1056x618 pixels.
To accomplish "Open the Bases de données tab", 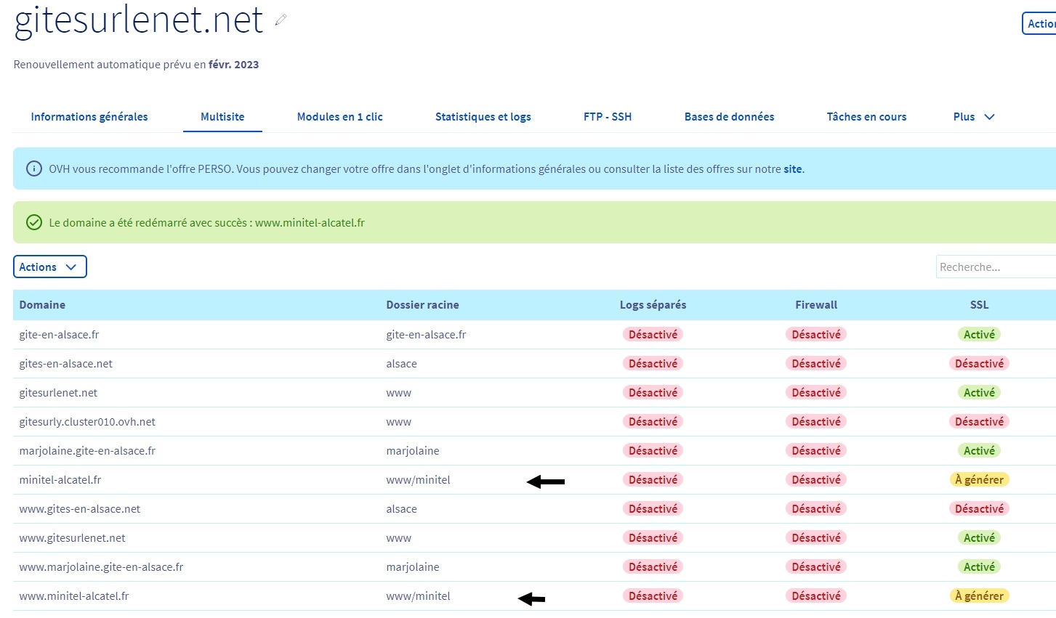I will click(x=729, y=117).
